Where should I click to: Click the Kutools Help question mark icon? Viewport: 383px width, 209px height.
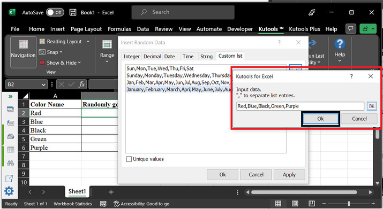340,44
